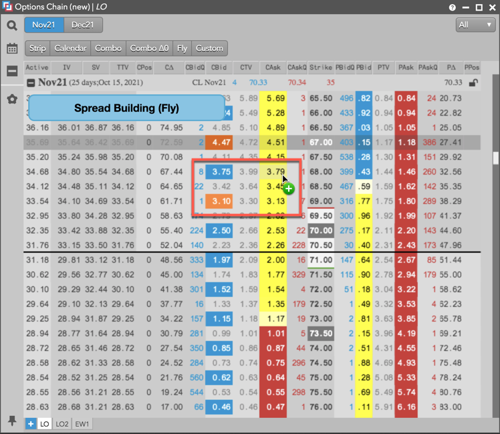Click the pin icon at bottom left
Screen dimensions: 500x434
coord(12,421)
